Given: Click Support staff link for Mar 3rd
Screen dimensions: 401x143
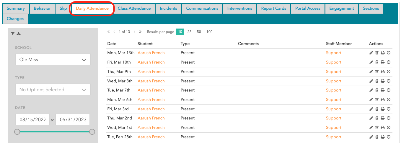Looking at the screenshot, I should tap(333, 109).
